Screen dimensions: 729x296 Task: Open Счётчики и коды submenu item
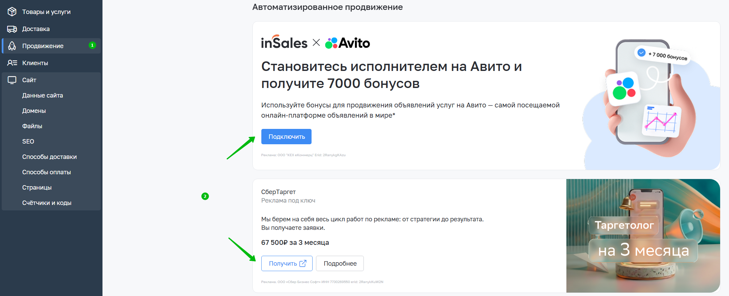pyautogui.click(x=47, y=203)
